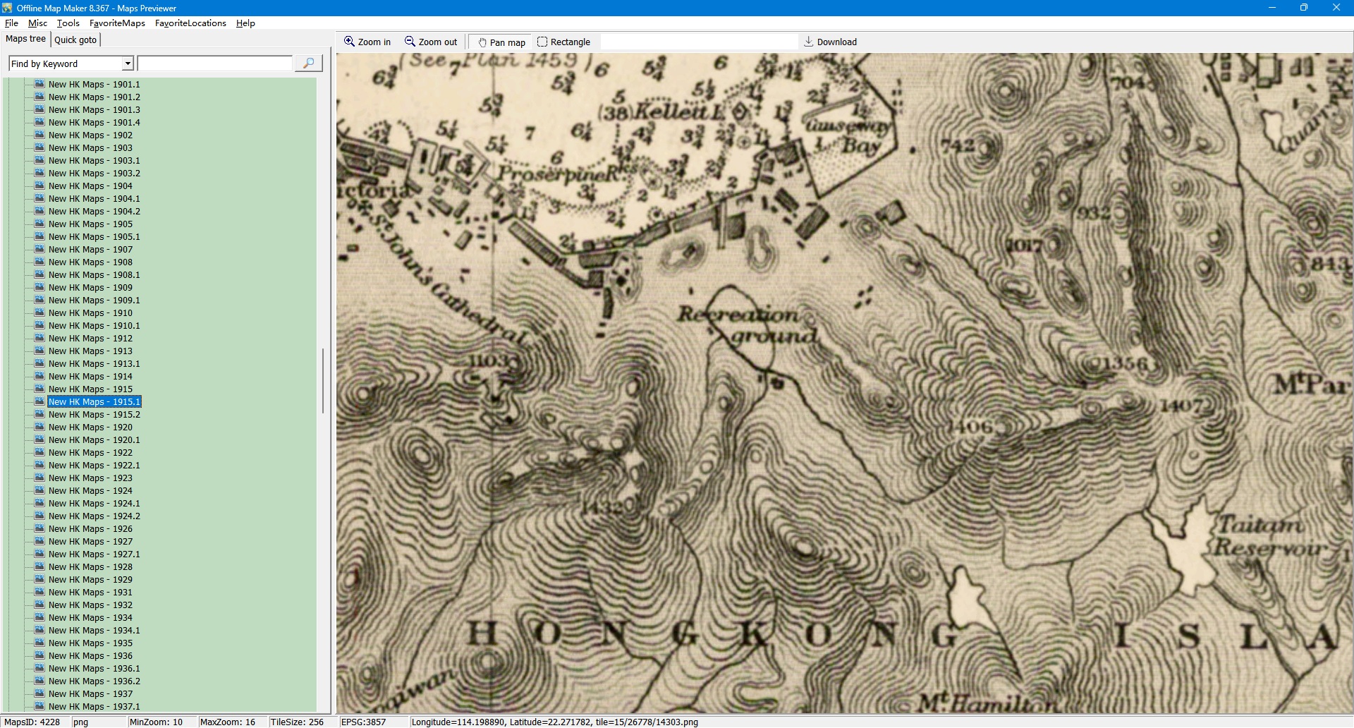The height and width of the screenshot is (728, 1354).
Task: Click the maps tree vertical scrollbar
Action: point(323,381)
